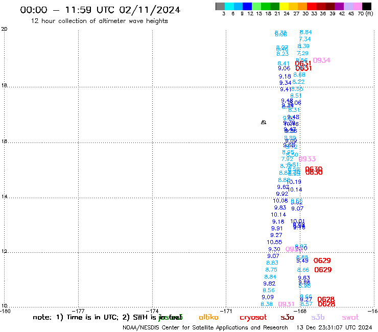The width and height of the screenshot is (378, 332).
Task: Click the -174 longitude axis label
Action: [152, 311]
